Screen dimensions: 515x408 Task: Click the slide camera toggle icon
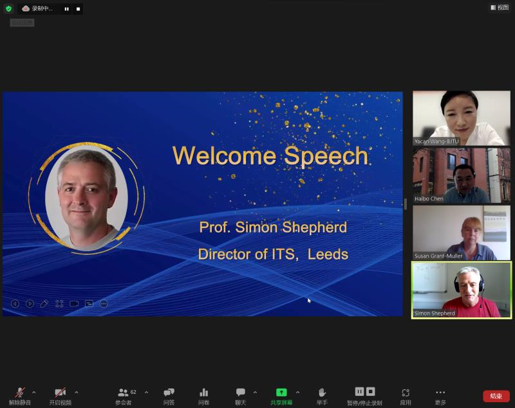tap(74, 304)
